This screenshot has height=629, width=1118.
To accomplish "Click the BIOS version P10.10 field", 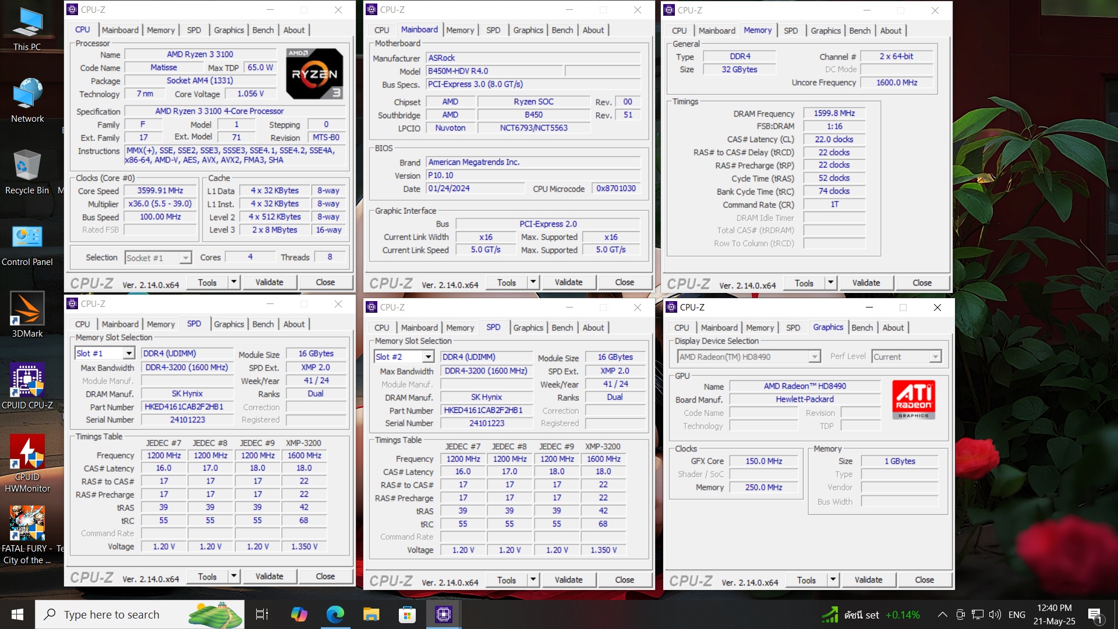I will point(533,175).
